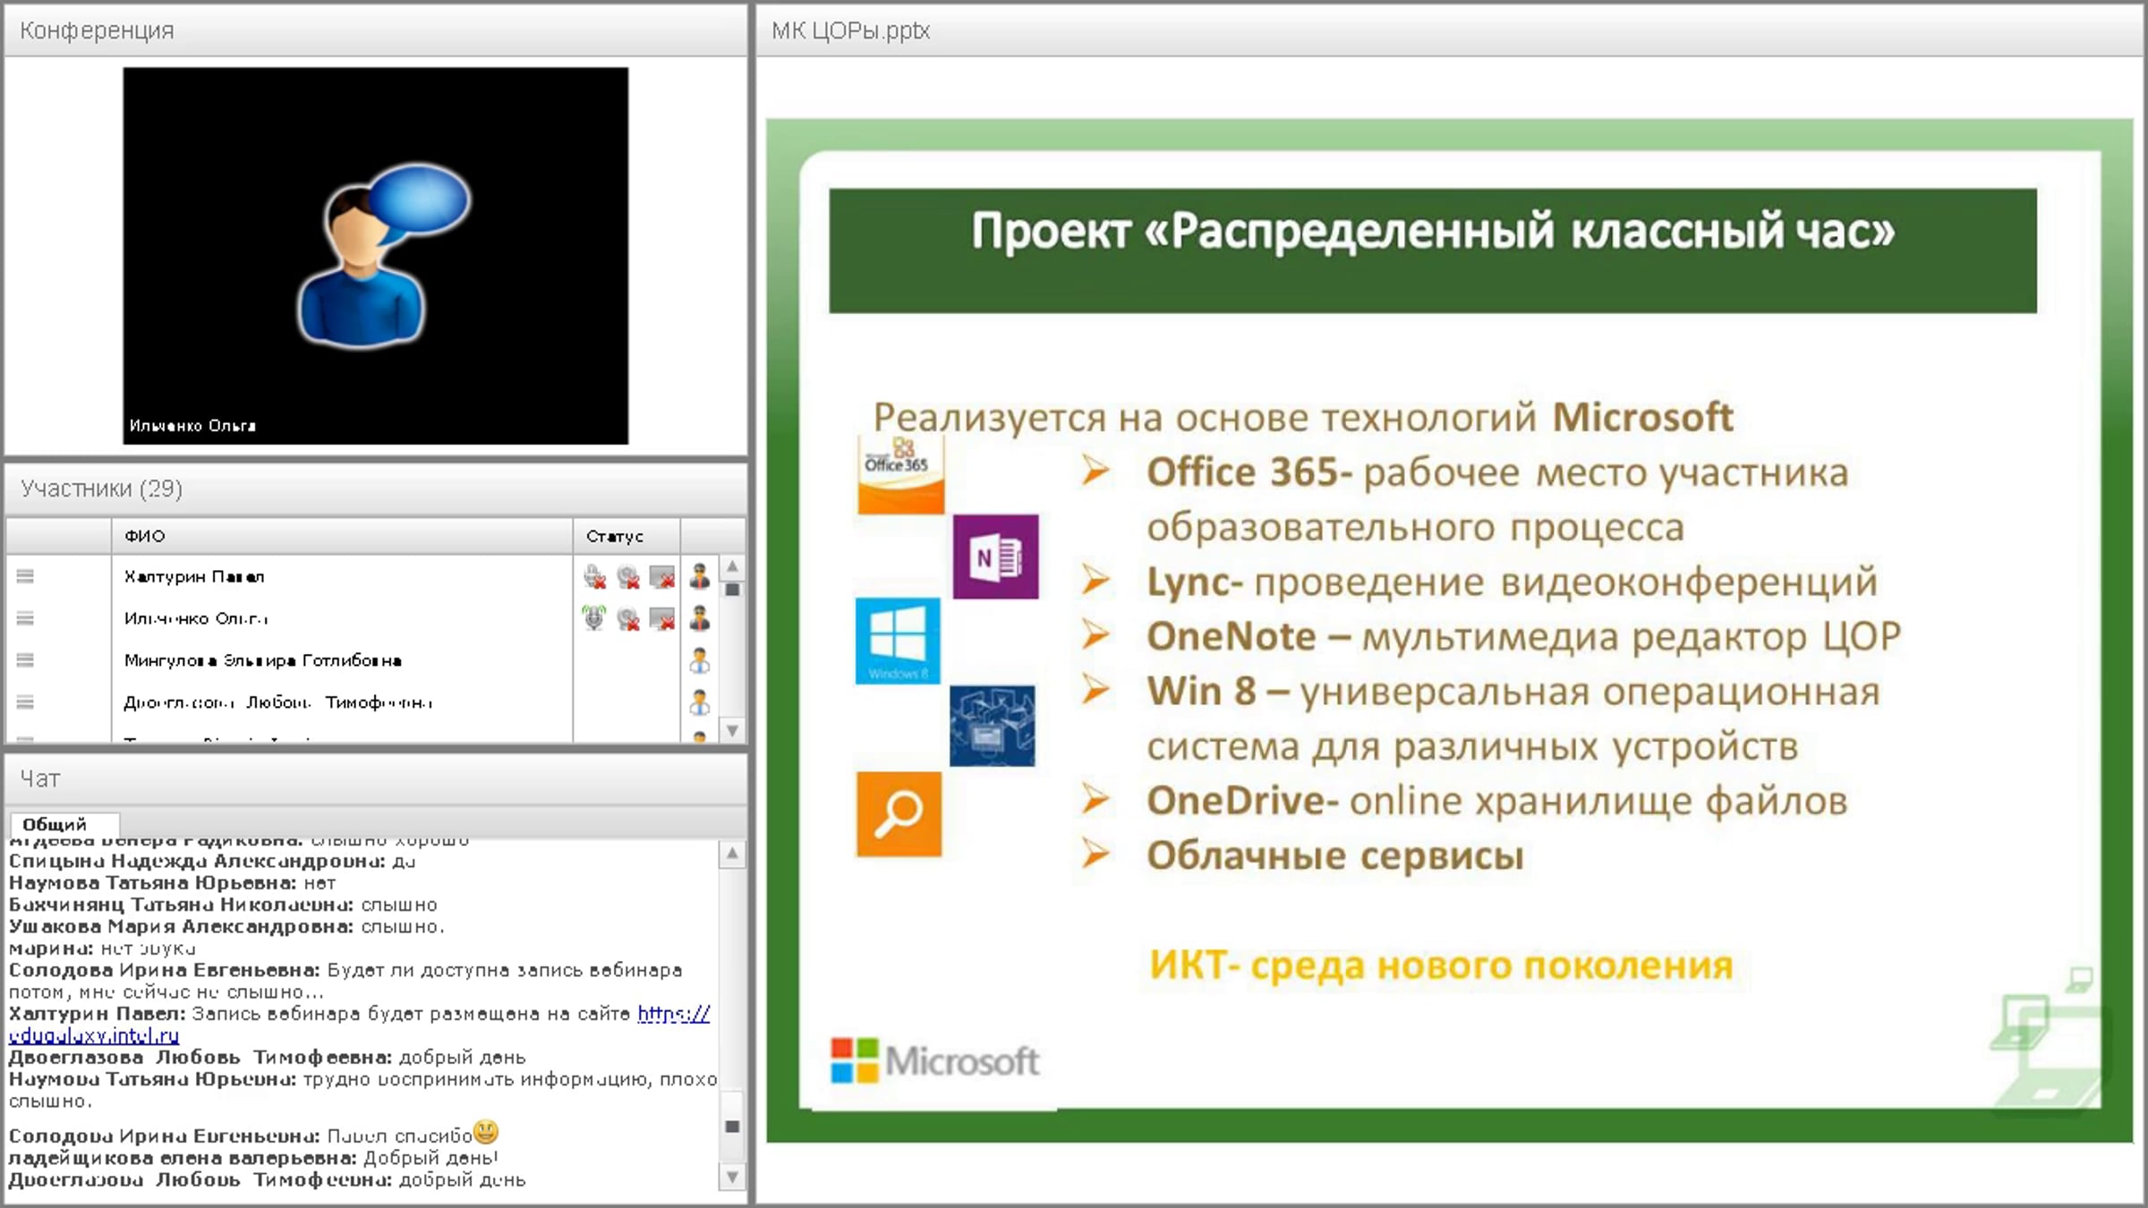Open the row menu handle for Мингулова Эльвира
Viewport: 2148px width, 1208px height.
point(25,660)
